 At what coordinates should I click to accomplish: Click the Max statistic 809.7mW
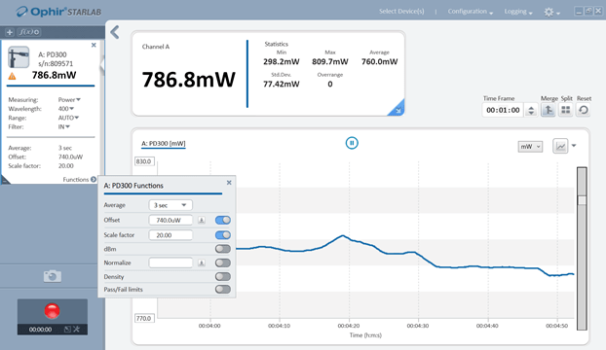pyautogui.click(x=330, y=61)
